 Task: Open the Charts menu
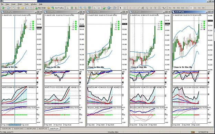click(x=20, y=4)
